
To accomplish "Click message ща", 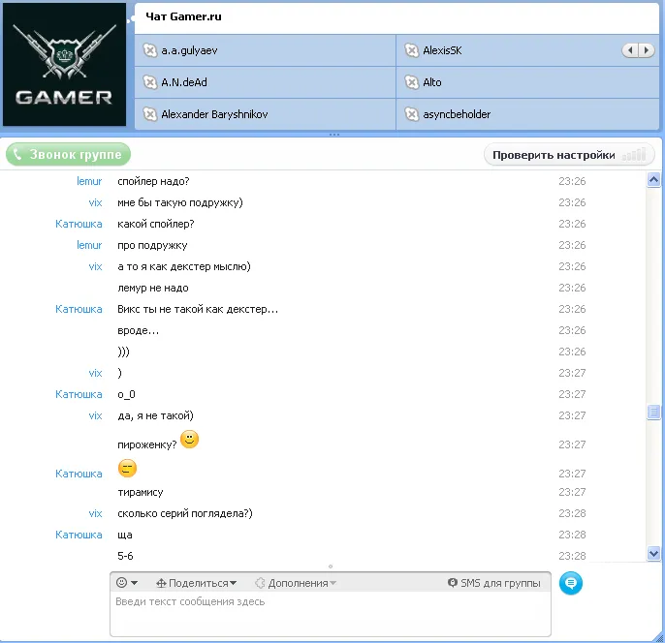I will pyautogui.click(x=125, y=535).
